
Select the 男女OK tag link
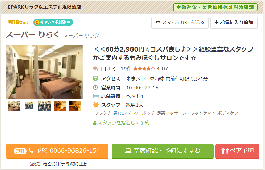pos(120,113)
